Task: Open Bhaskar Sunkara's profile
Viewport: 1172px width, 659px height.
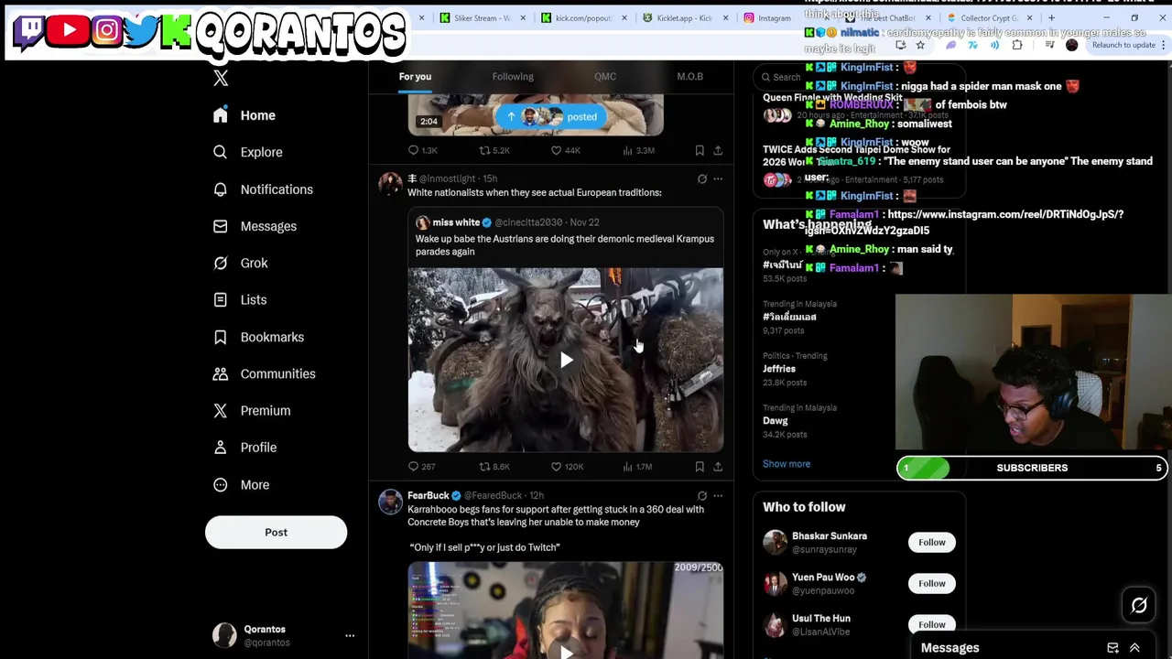Action: click(830, 536)
